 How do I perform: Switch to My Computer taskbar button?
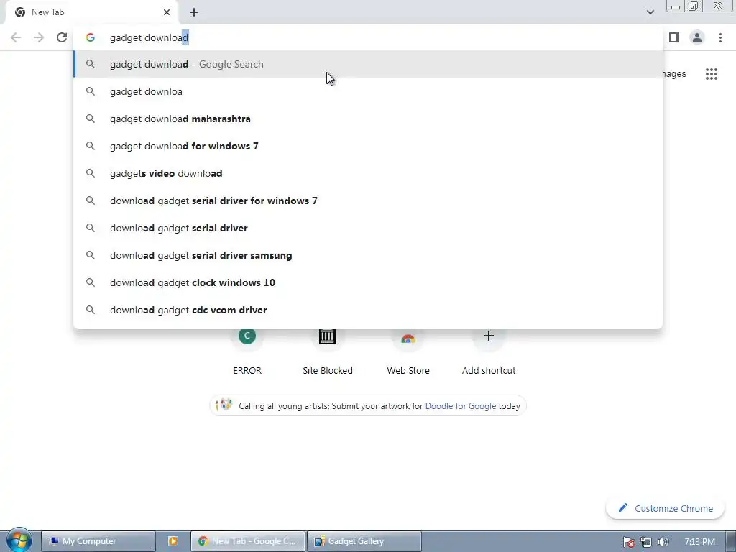[x=98, y=541]
